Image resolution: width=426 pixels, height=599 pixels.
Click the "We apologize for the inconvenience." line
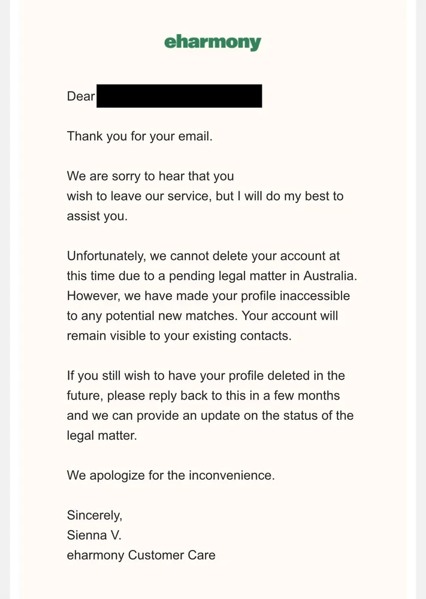[171, 476]
